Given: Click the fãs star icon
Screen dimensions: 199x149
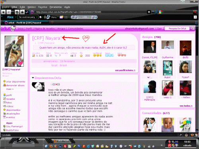Looking at the screenshot, I should click(81, 56).
